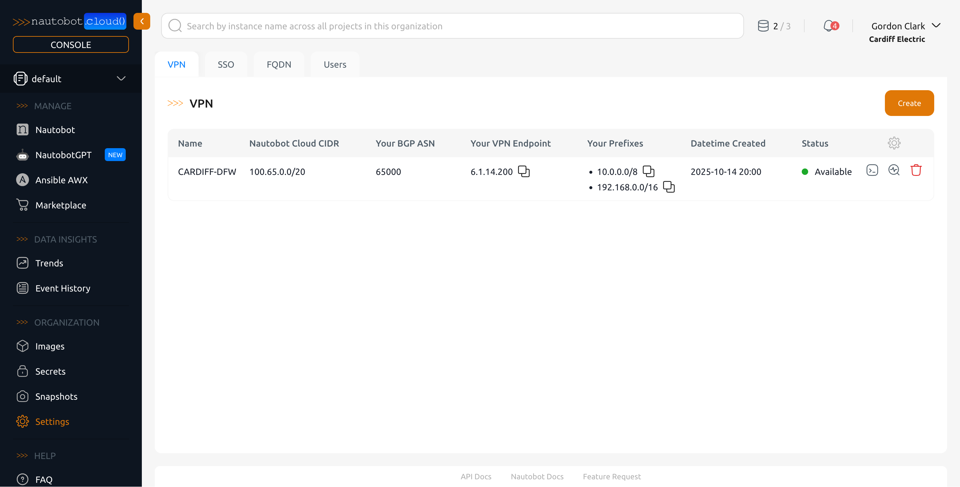This screenshot has height=487, width=960.
Task: Open notifications with 4 unread alerts
Action: [830, 25]
